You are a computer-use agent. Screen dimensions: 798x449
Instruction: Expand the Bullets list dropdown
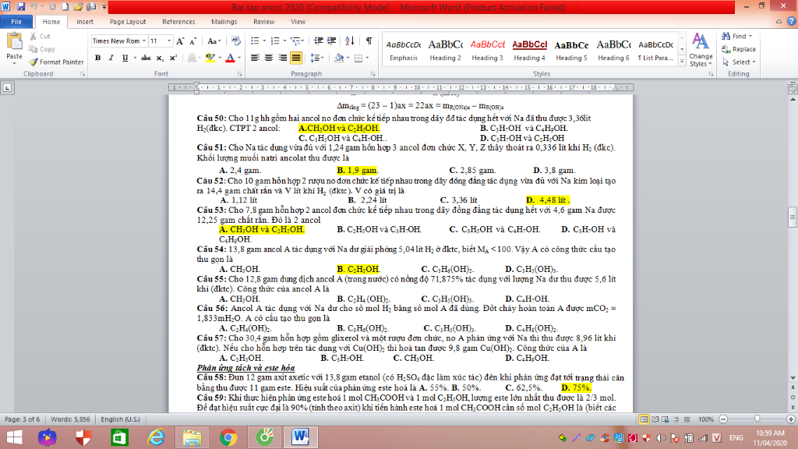pyautogui.click(x=264, y=41)
